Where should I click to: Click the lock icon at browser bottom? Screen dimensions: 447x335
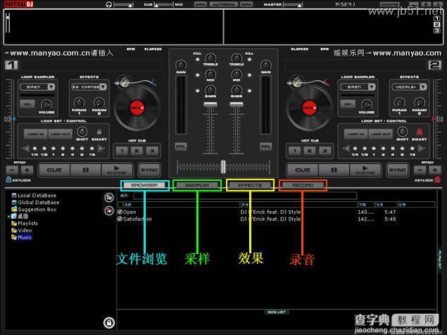[x=109, y=322]
